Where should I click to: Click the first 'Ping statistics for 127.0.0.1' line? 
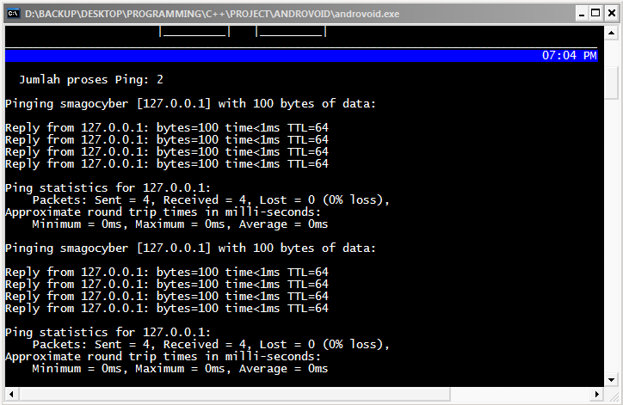(x=108, y=187)
